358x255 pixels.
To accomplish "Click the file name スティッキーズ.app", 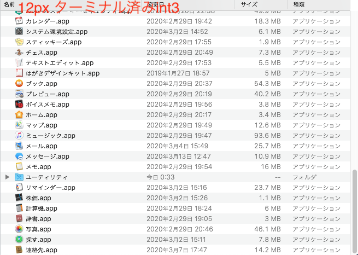I will point(54,42).
